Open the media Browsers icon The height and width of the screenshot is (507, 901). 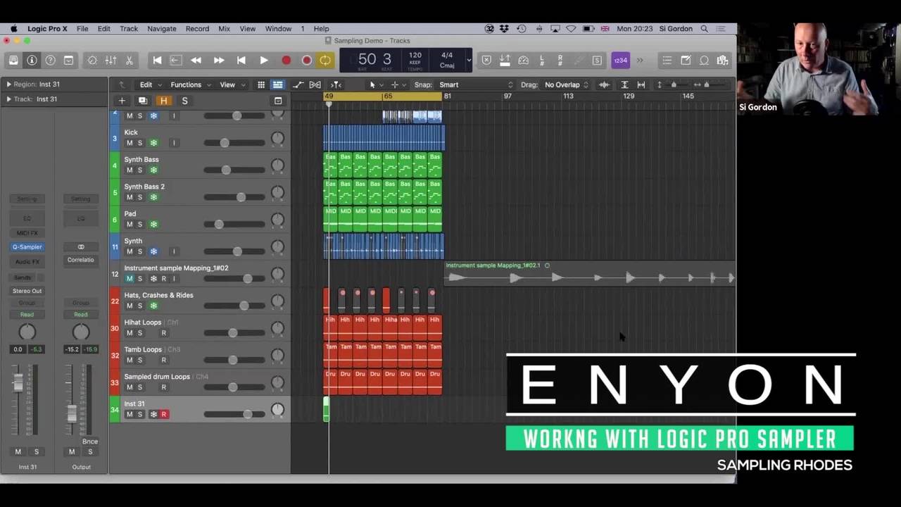tap(722, 61)
